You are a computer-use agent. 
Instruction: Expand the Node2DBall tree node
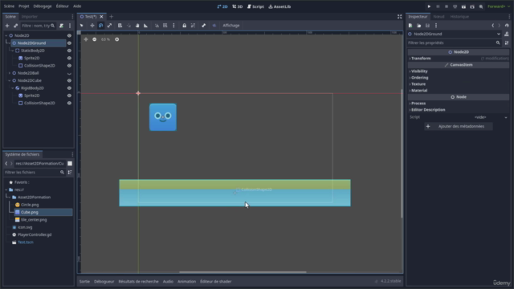9,73
